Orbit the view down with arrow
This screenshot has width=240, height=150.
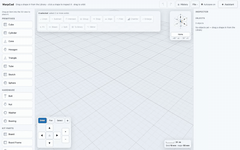pyautogui.click(x=49, y=143)
